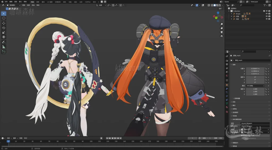Open viewport Select menu
This screenshot has height=150, width=272.
click(28, 5)
